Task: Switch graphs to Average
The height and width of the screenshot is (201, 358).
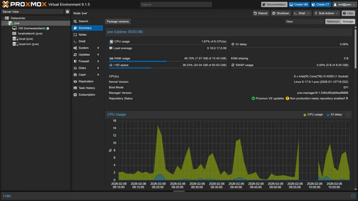Action: pyautogui.click(x=348, y=21)
